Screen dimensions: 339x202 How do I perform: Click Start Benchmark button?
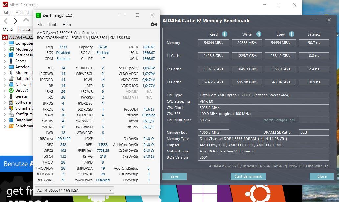248,176
